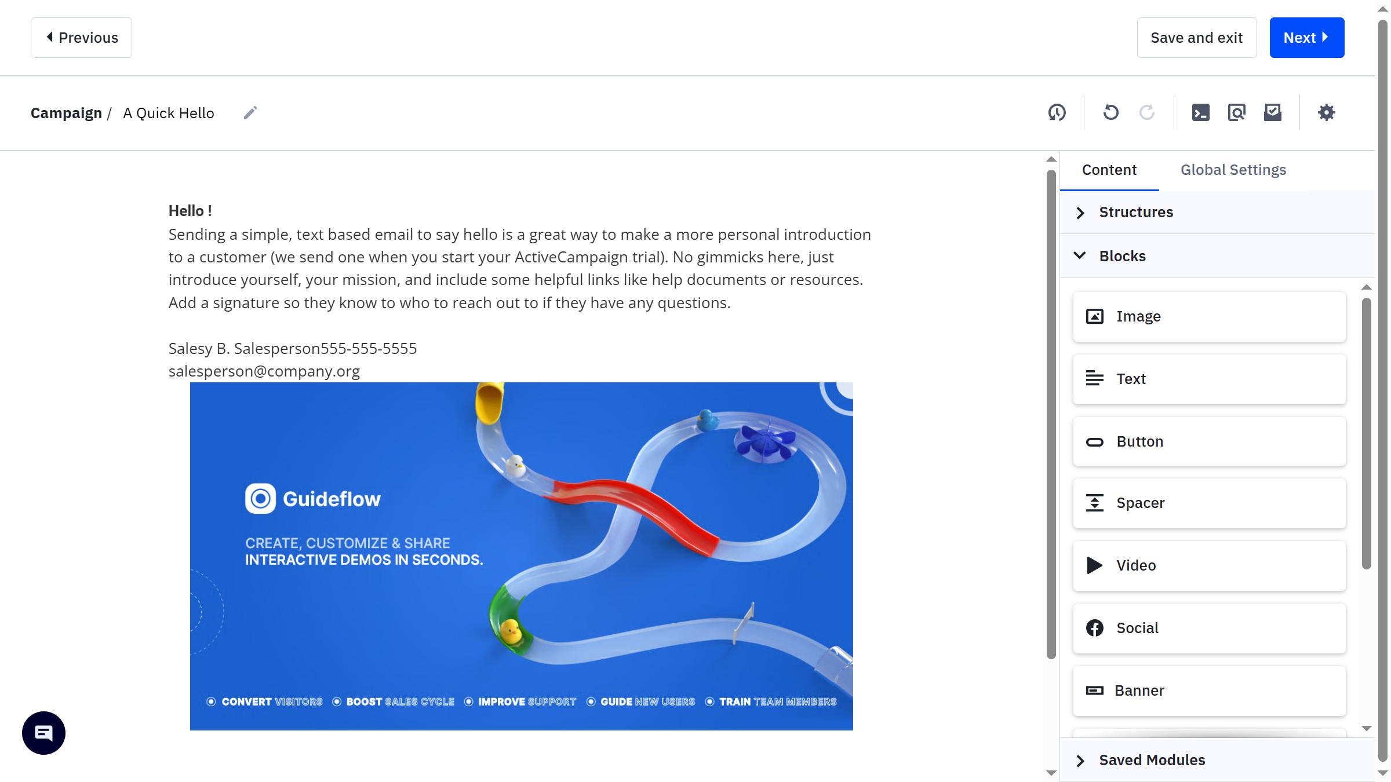1391x782 pixels.
Task: Rename the campaign using the pencil icon
Action: (x=250, y=112)
